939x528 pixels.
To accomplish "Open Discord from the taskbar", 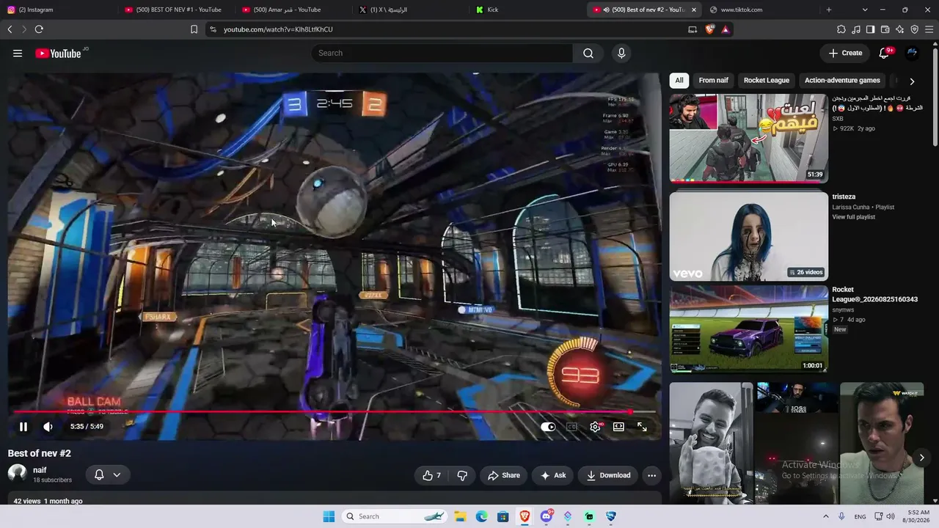I will 547,516.
